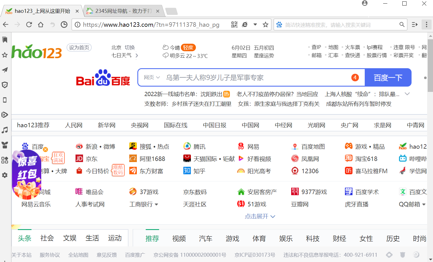The image size is (433, 262).
Task: Open the mobile phone icon in left sidebar
Action: (5, 100)
